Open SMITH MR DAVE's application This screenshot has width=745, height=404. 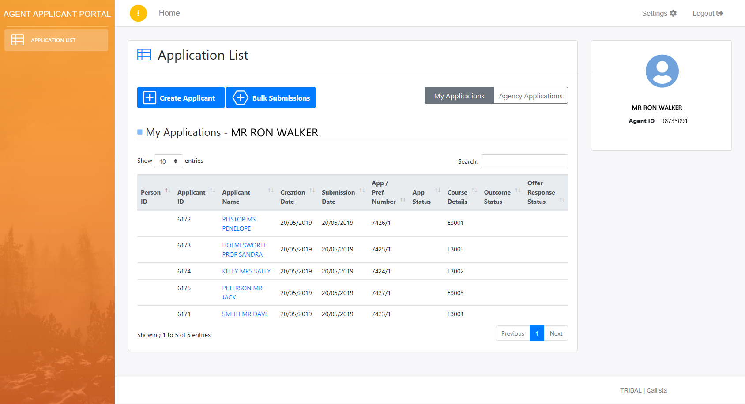click(x=245, y=314)
